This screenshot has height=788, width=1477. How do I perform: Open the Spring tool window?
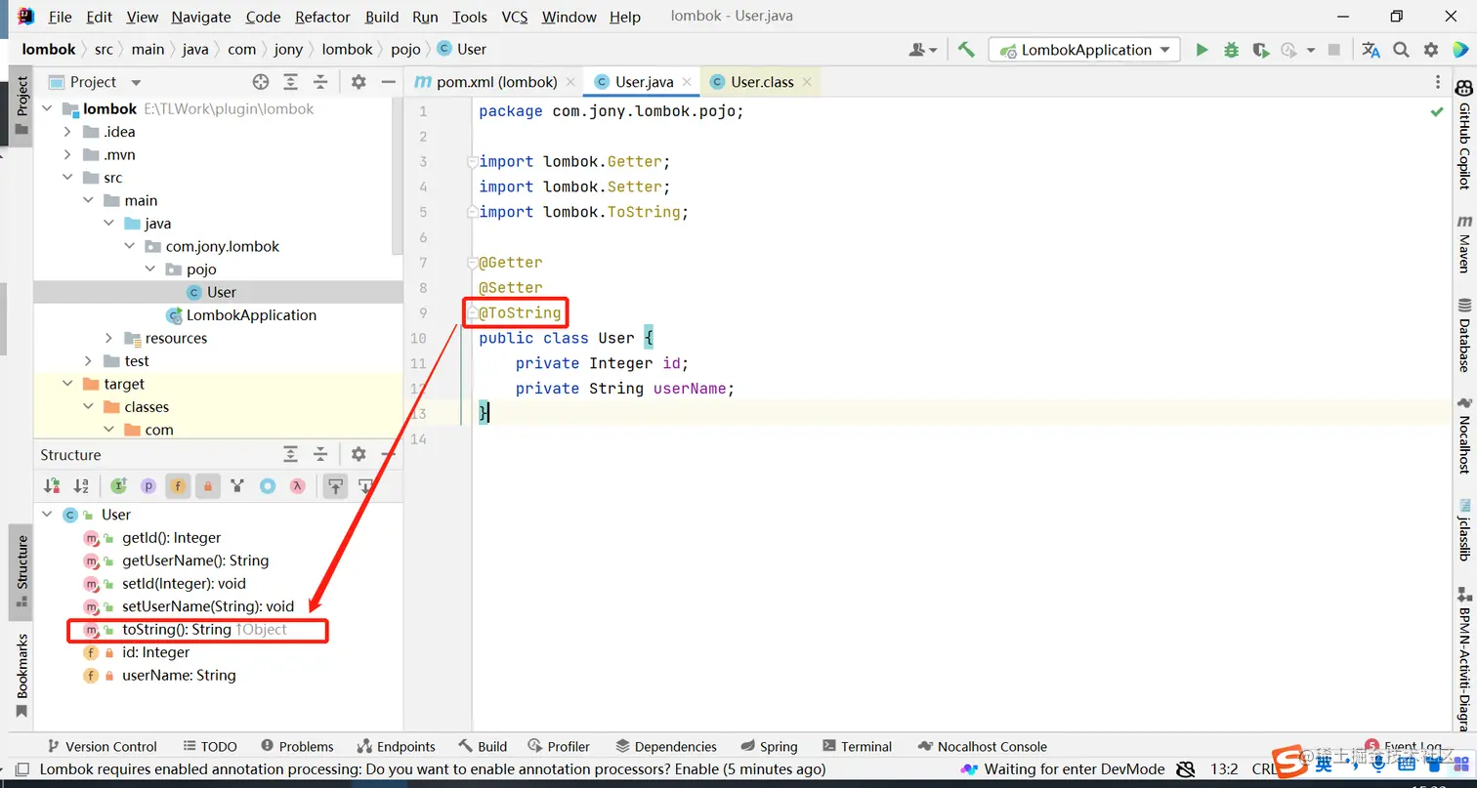[x=769, y=746]
